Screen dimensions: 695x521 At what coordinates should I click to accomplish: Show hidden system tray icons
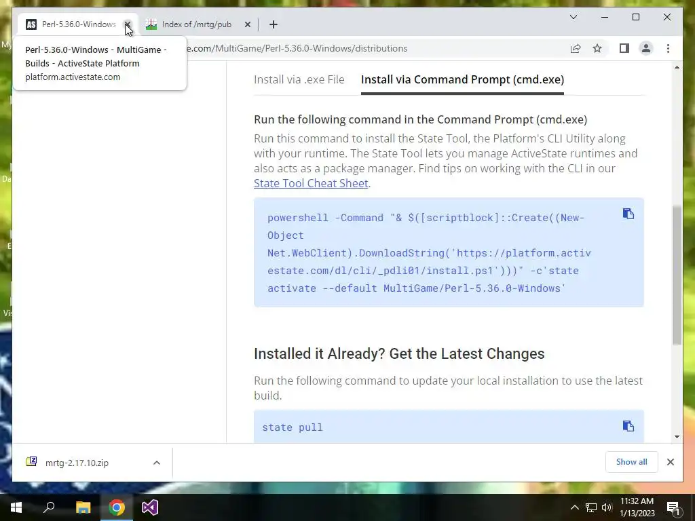click(574, 507)
